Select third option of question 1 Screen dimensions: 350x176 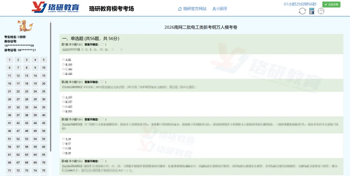pyautogui.click(x=64, y=69)
